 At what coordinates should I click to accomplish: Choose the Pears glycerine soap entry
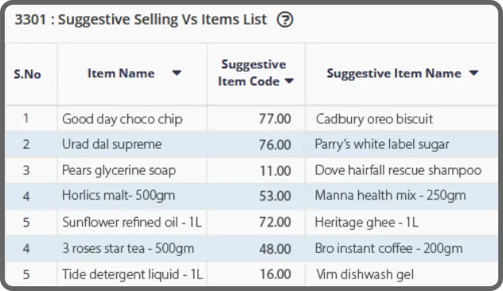(119, 170)
